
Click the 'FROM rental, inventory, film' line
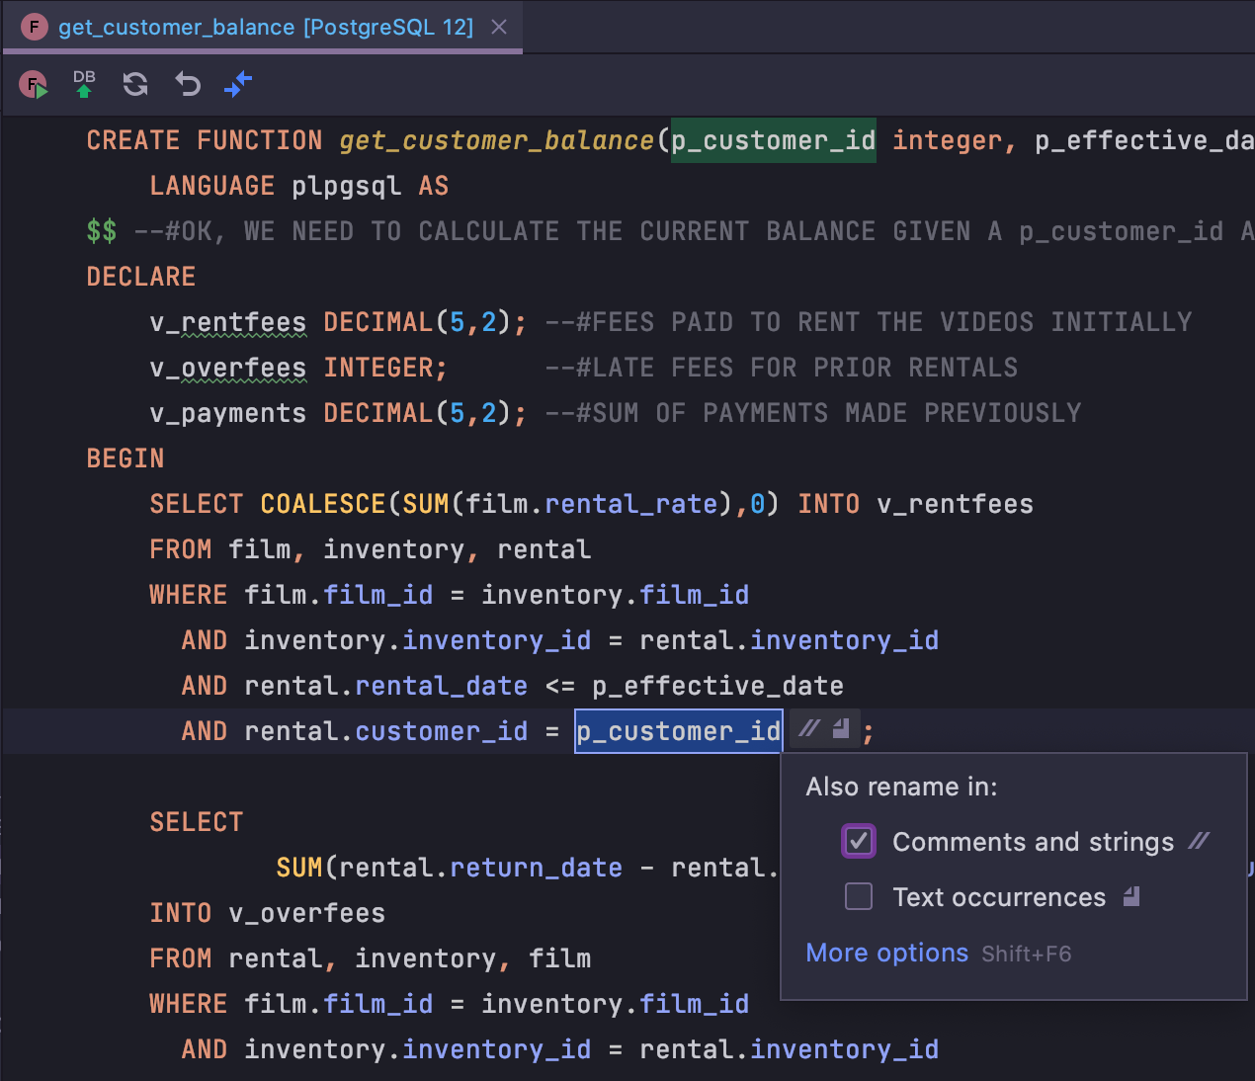pyautogui.click(x=371, y=958)
